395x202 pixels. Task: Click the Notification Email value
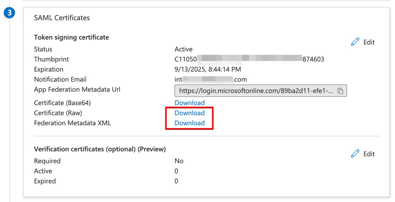pyautogui.click(x=211, y=79)
